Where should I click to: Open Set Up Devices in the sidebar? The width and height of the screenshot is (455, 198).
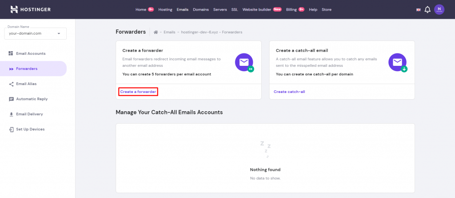pyautogui.click(x=30, y=129)
